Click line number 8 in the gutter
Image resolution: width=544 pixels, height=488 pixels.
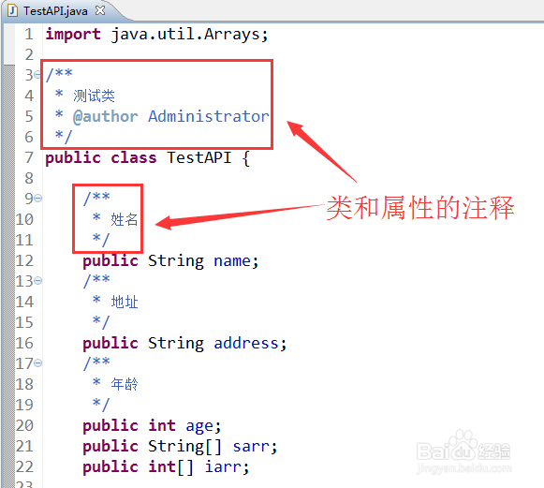29,178
